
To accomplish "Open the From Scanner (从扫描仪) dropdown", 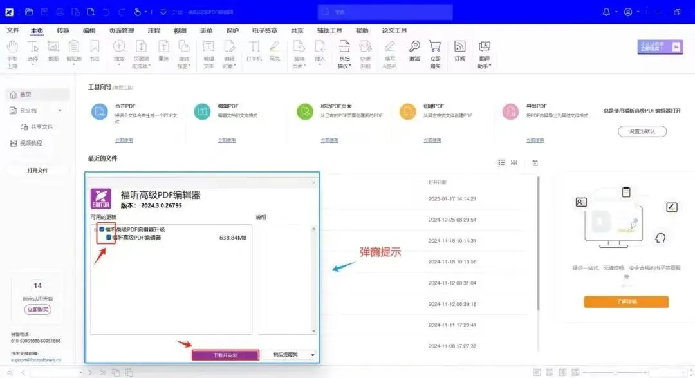I will (x=350, y=66).
